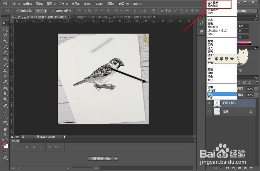Choose 滤色 blend mode
This screenshot has width=260, height=171.
coord(210,23)
